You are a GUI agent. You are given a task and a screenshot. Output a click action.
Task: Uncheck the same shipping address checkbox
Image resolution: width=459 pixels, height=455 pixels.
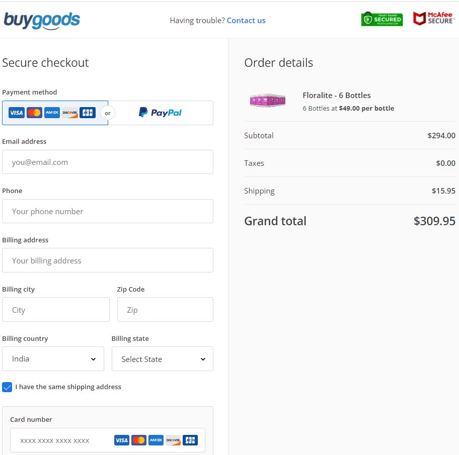click(7, 387)
